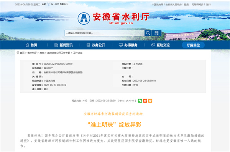Share article via Weibo icon
Image resolution: width=230 pixels, height=152 pixels.
pyautogui.click(x=145, y=101)
